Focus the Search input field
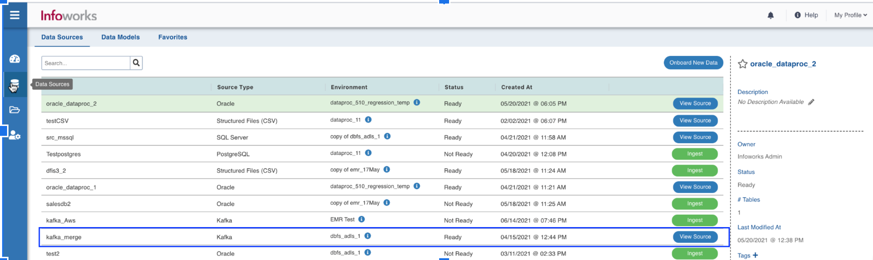The image size is (873, 260). click(x=86, y=63)
